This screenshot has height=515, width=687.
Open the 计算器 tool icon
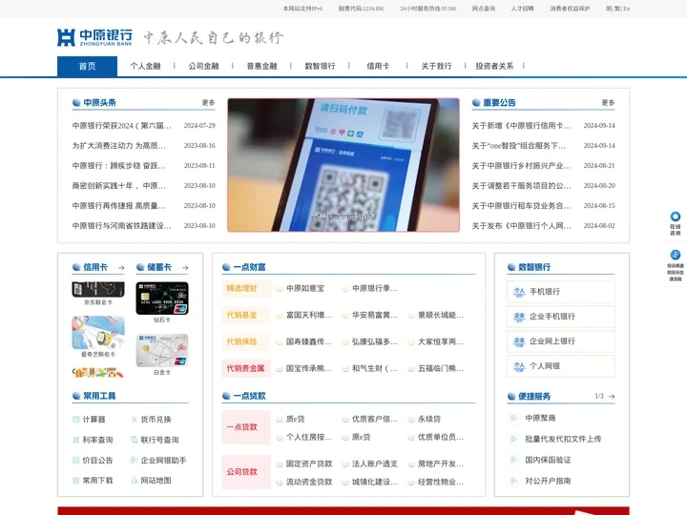(75, 420)
